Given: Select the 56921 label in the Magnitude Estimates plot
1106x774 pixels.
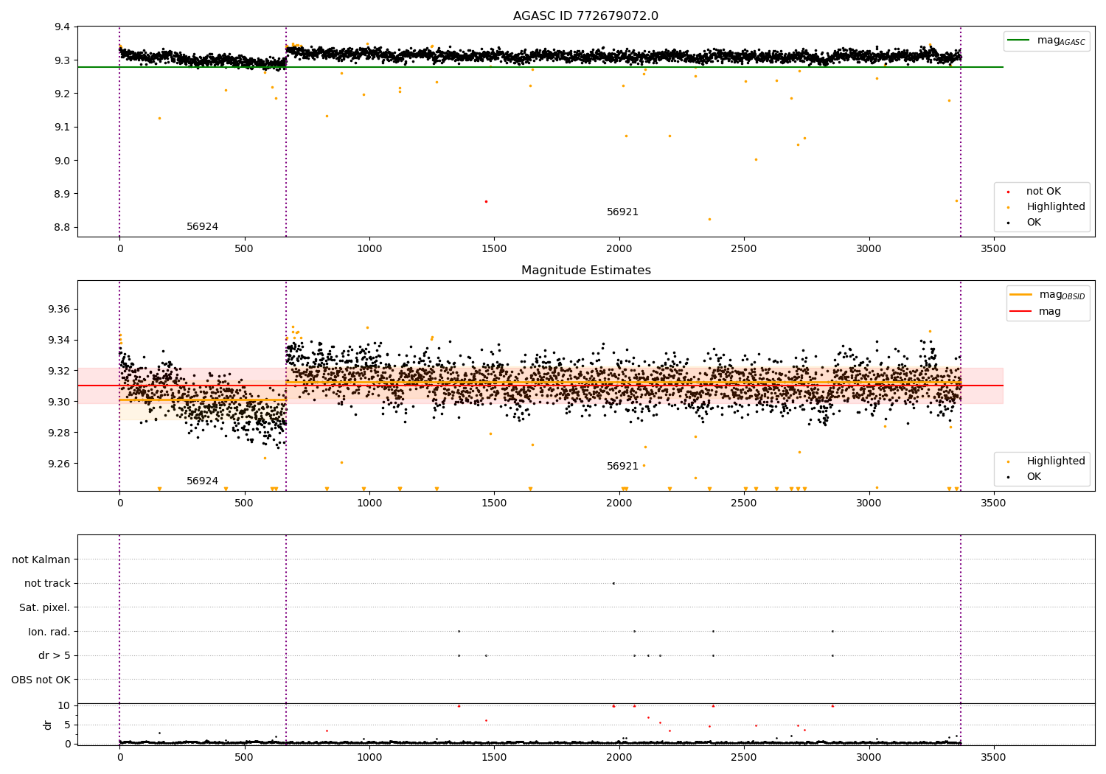Looking at the screenshot, I should click(622, 467).
